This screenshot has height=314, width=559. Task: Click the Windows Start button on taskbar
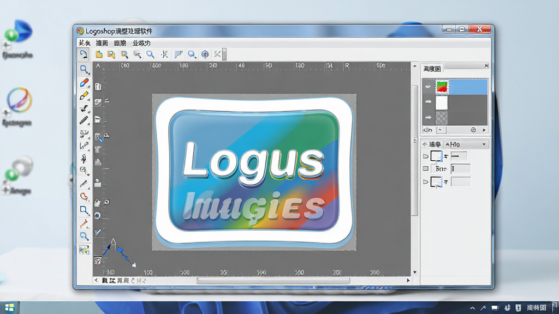pos(10,307)
